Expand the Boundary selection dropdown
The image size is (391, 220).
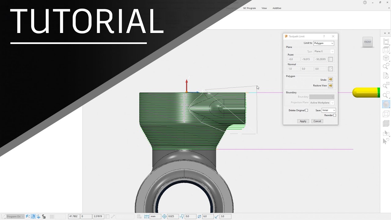point(322,97)
